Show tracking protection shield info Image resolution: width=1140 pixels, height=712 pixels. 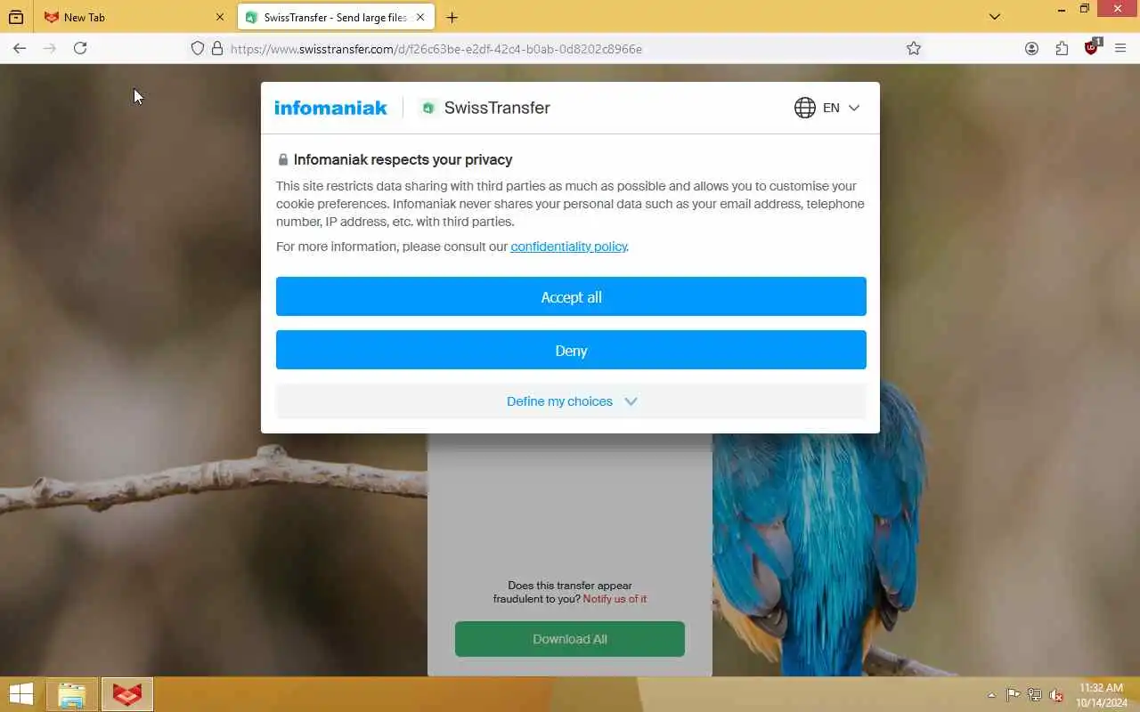pos(198,48)
